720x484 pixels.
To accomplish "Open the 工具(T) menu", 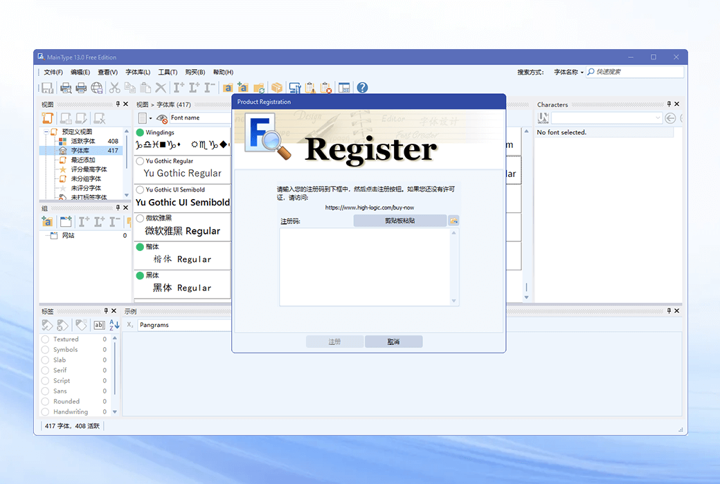I will click(x=168, y=72).
